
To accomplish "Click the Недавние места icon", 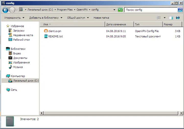I will click(x=10, y=35).
